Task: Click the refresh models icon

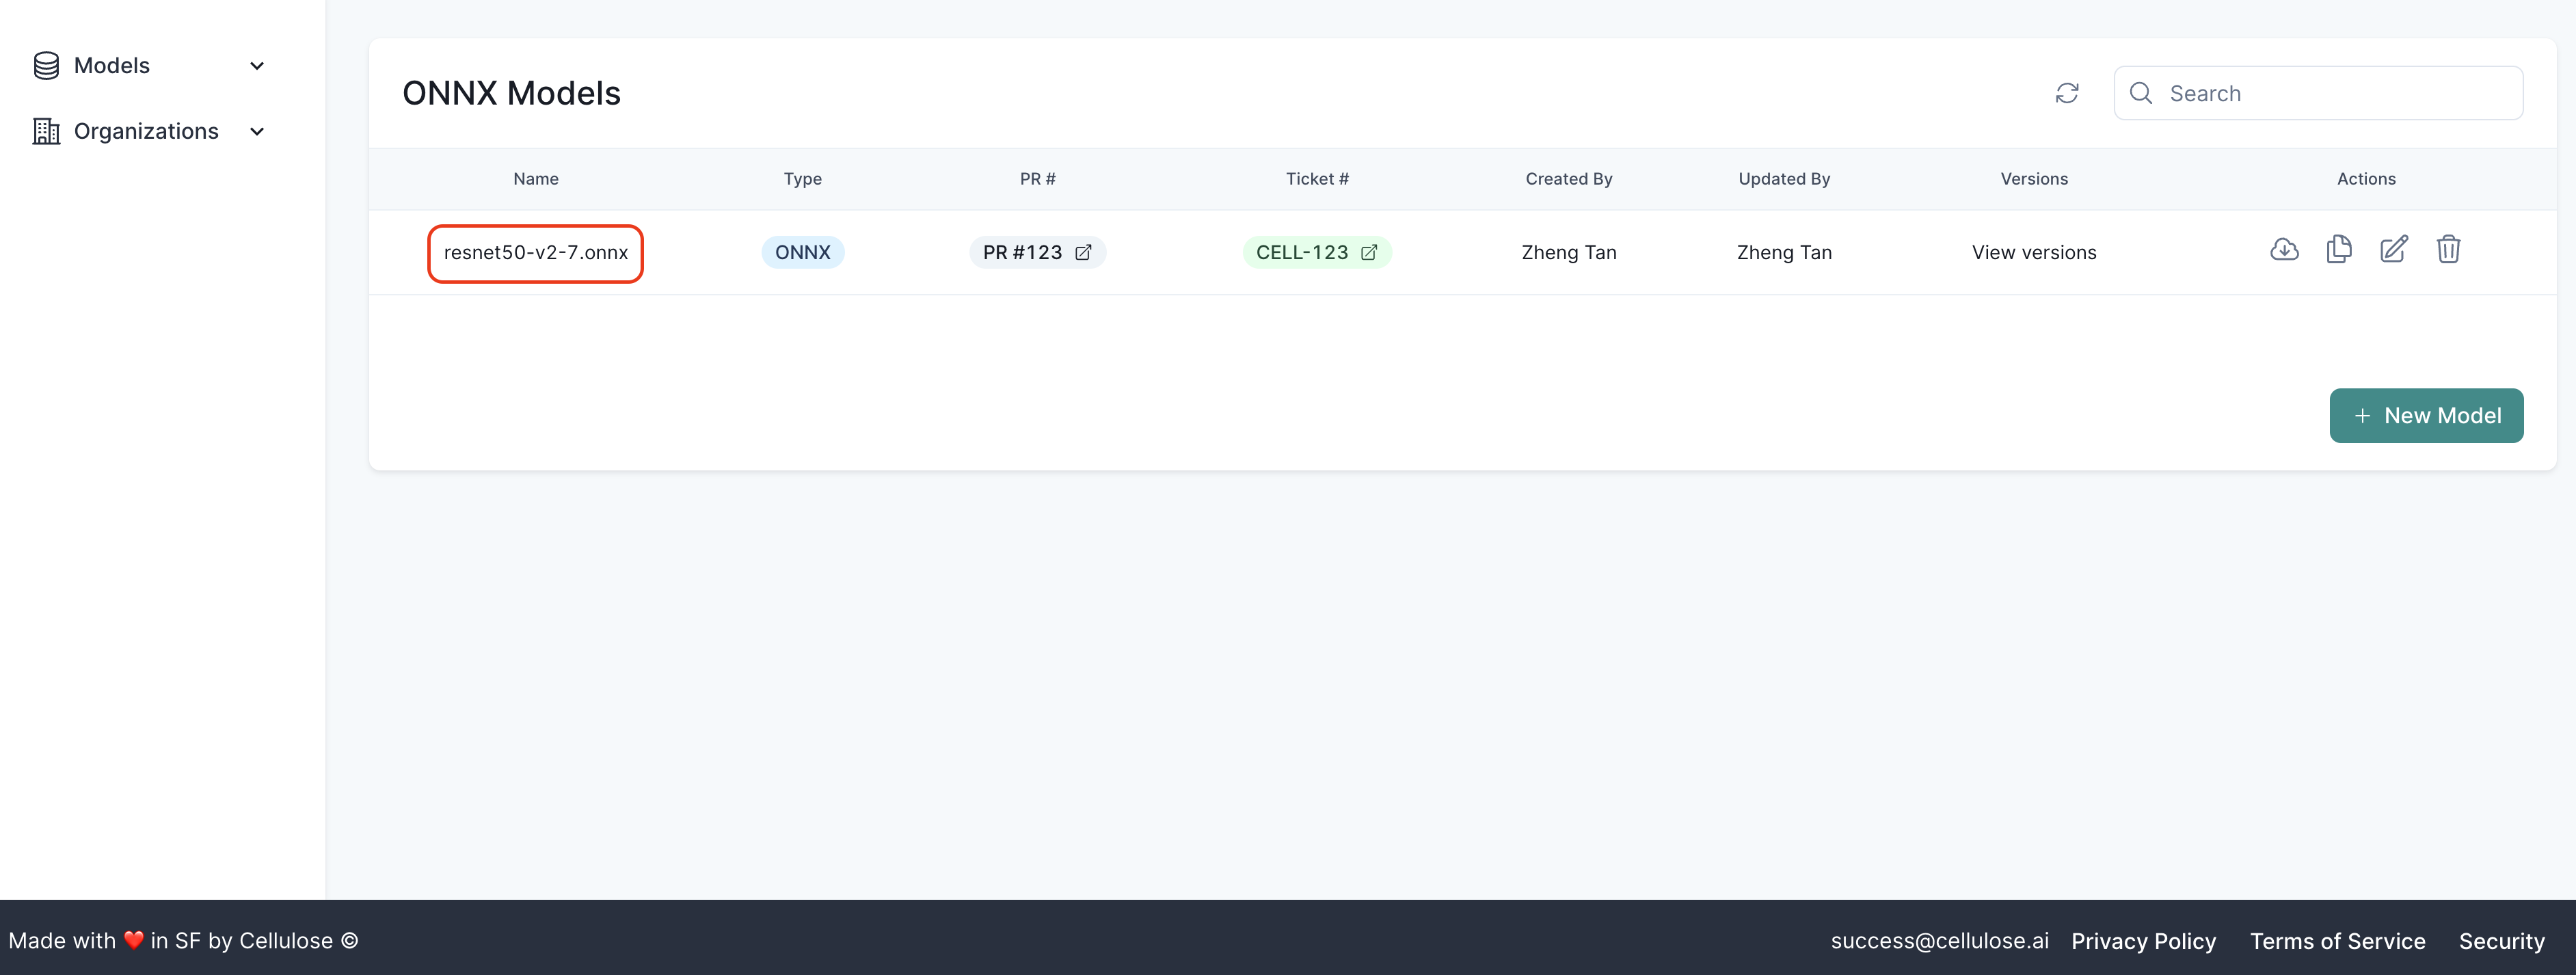Action: click(x=2066, y=93)
